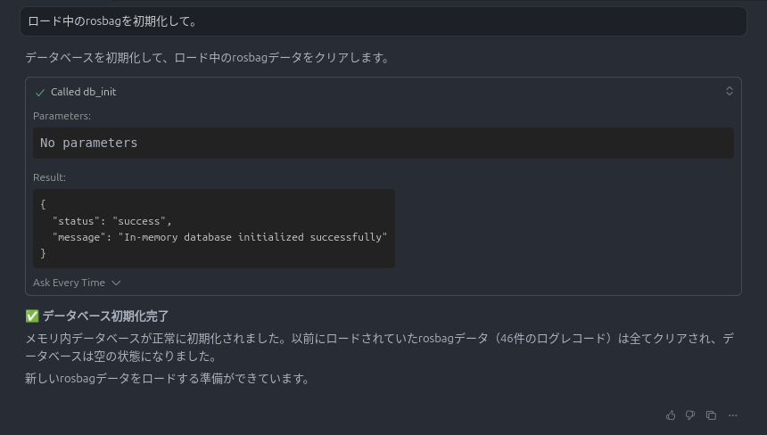Click the green check icon beside Called db_init
This screenshot has width=767, height=435.
(40, 93)
